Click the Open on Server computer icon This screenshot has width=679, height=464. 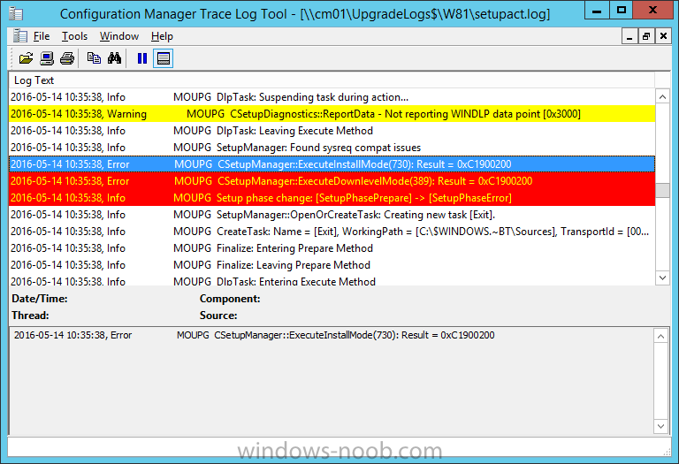47,58
